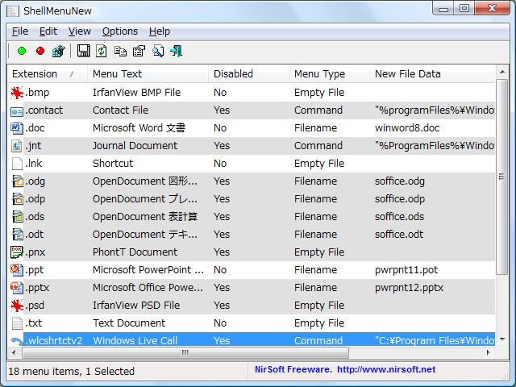The height and width of the screenshot is (387, 516).
Task: Click the blank file icon beside .lnk
Action: 17,164
